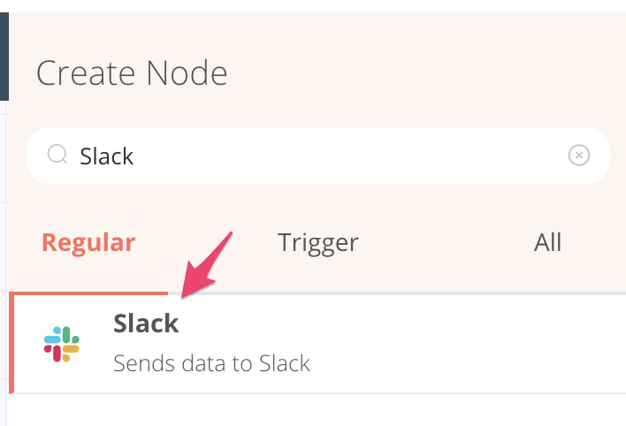Click the colorful Slack logo icon
Viewport: 626px width, 426px height.
62,344
